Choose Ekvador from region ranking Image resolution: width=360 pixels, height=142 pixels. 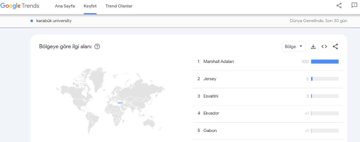pos(268,113)
